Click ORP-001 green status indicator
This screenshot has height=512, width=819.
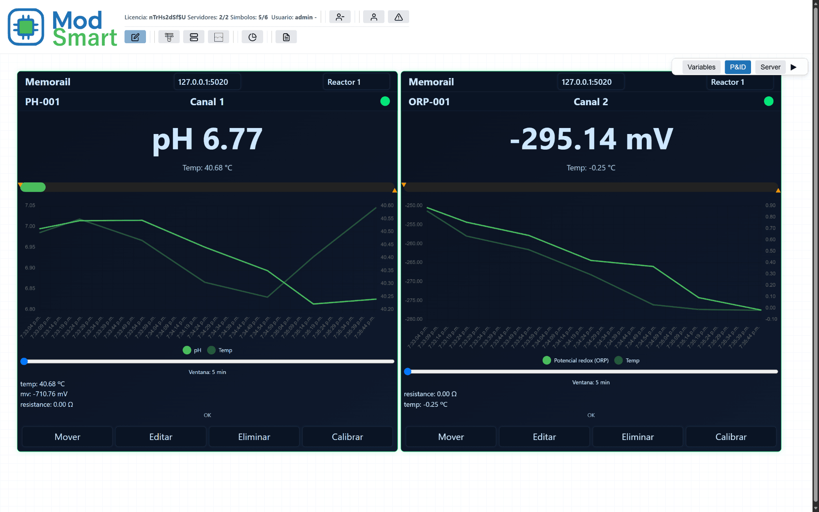pos(769,101)
